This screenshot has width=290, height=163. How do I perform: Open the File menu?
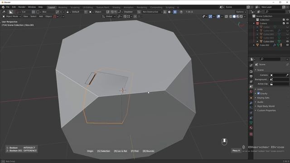[8, 7]
